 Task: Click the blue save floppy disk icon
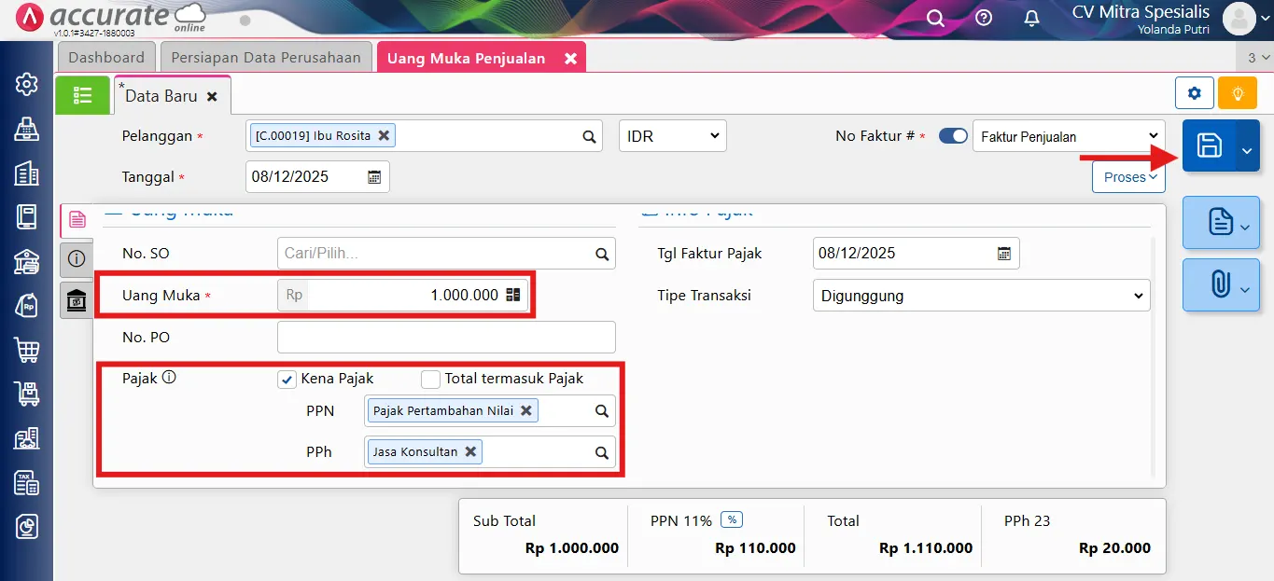[1209, 145]
